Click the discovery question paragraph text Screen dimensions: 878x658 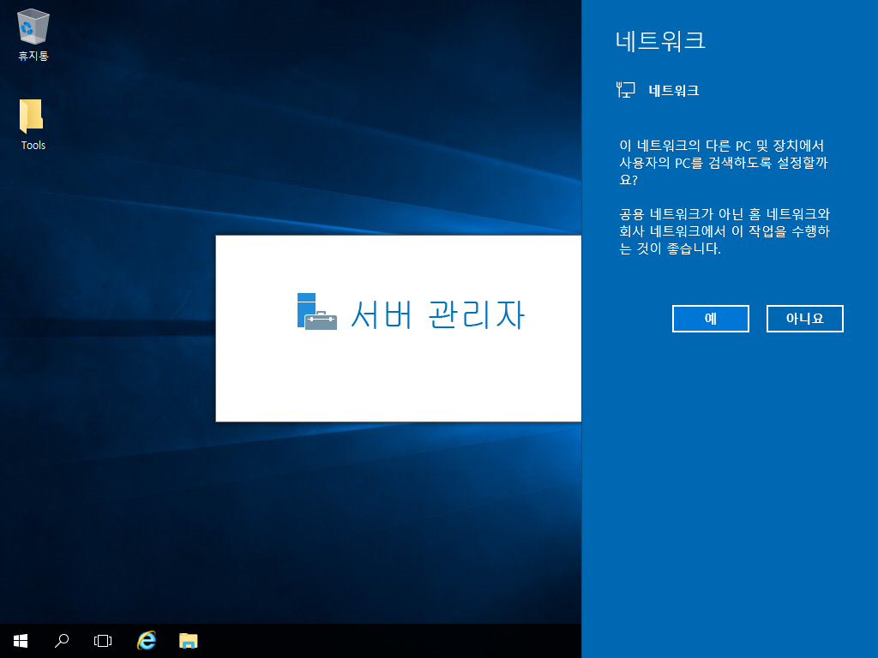(724, 163)
